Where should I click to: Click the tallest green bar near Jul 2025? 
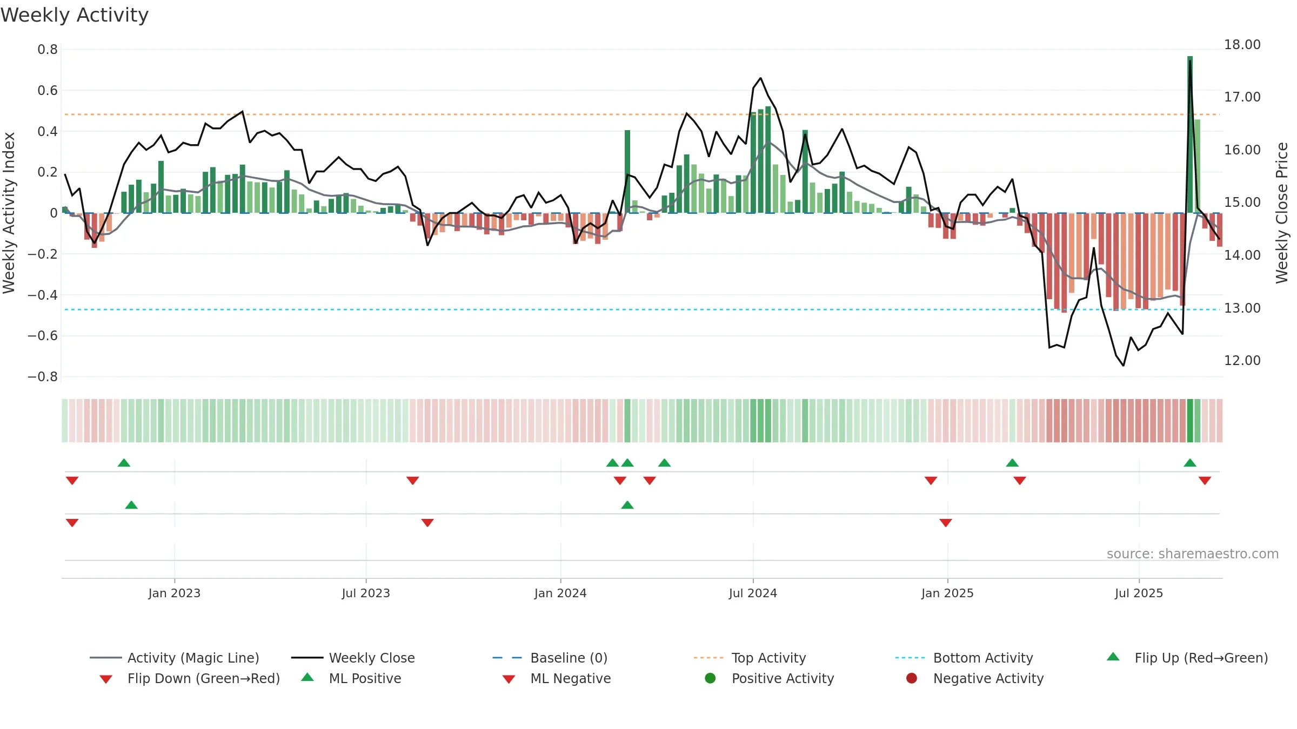(x=1190, y=134)
